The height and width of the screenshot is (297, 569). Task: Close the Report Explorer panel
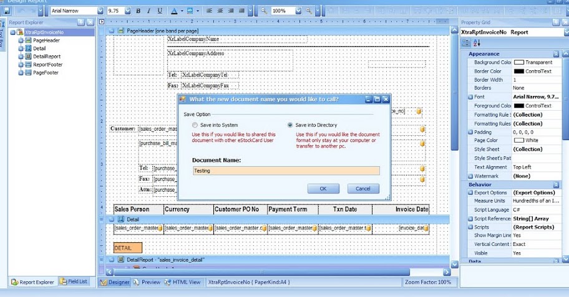click(x=90, y=22)
